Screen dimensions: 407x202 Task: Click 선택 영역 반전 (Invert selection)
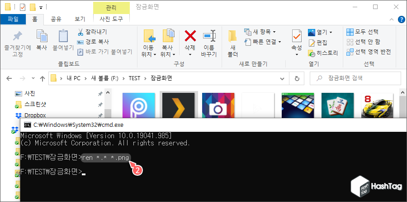pos(369,52)
